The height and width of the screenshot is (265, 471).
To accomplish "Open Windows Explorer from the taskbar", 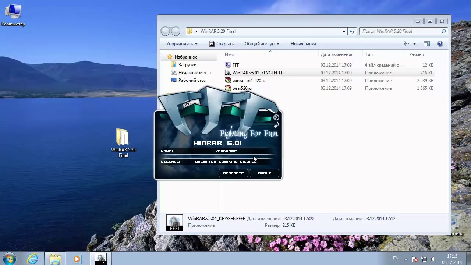I will click(x=55, y=259).
